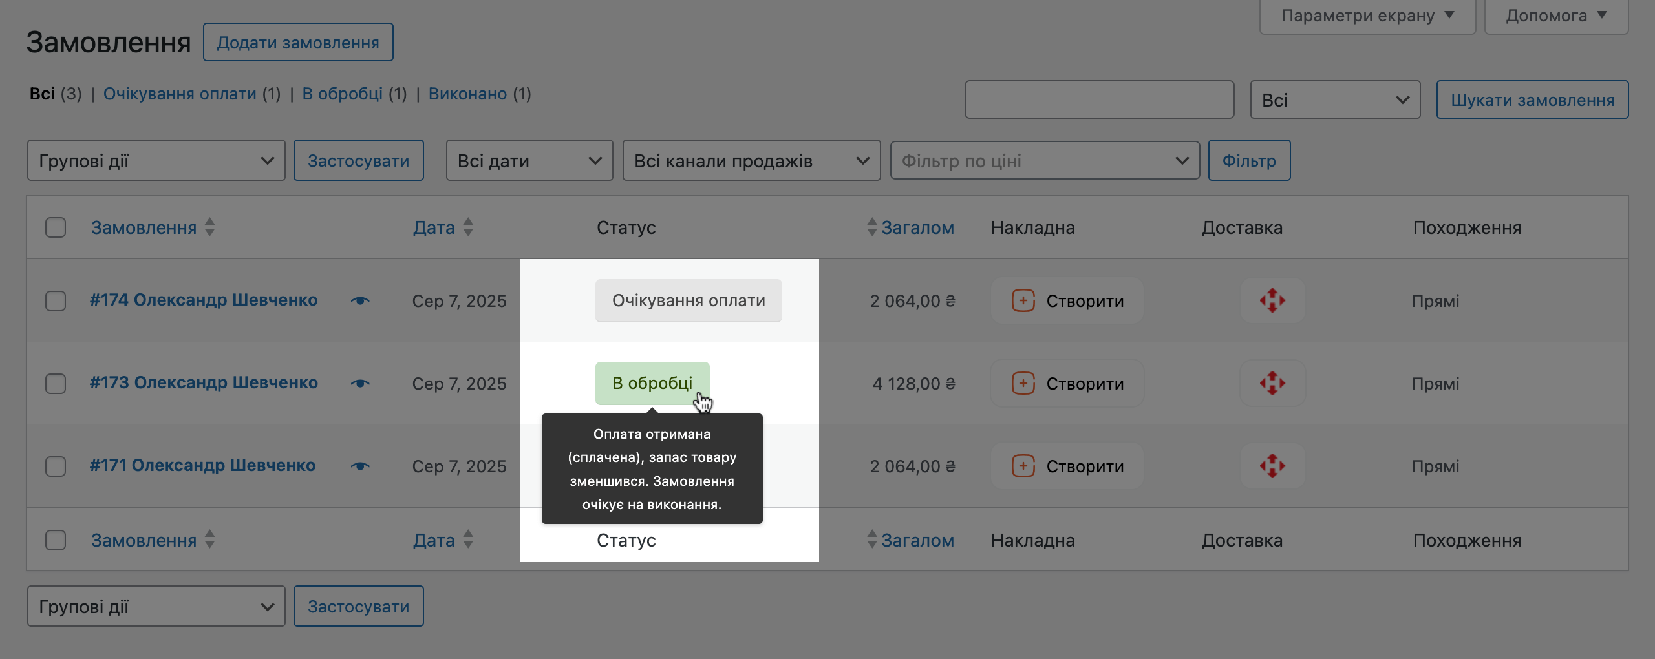
Task: Sort by Замовлення in the footer row
Action: pos(153,540)
